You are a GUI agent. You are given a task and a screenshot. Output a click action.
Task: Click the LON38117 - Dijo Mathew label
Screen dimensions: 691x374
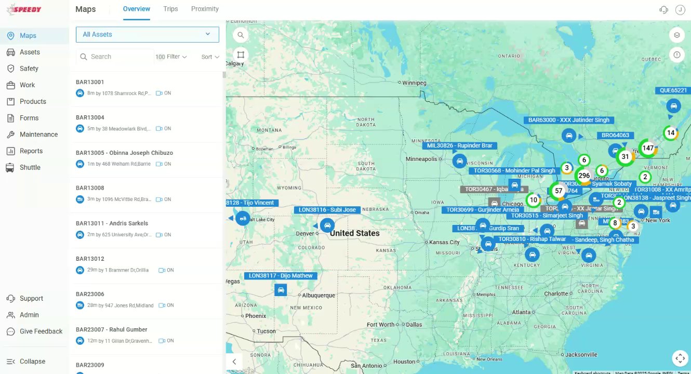coord(281,276)
